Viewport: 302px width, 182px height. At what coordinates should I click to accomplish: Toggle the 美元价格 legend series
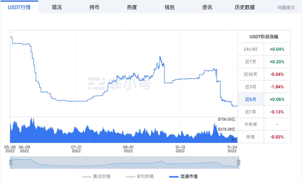point(96,176)
